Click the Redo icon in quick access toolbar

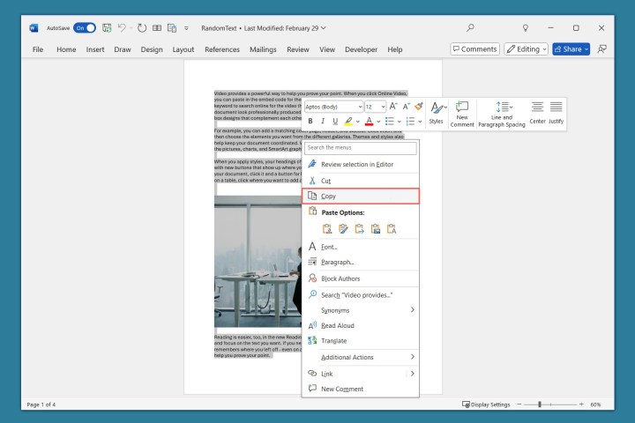tap(144, 28)
